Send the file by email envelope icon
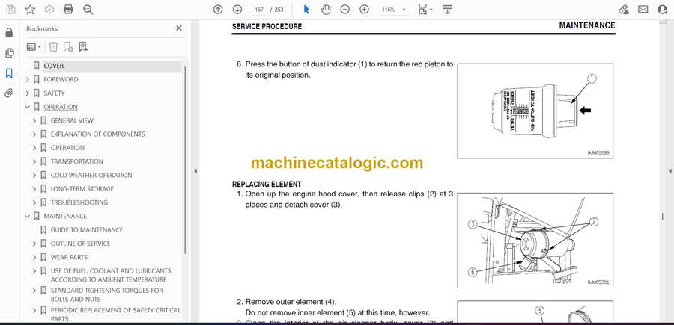 643,10
